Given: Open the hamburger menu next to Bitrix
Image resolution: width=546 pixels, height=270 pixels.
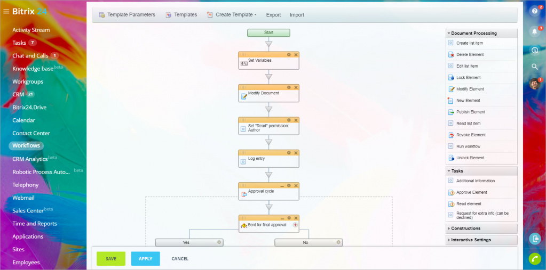Looking at the screenshot, I should tap(6, 11).
